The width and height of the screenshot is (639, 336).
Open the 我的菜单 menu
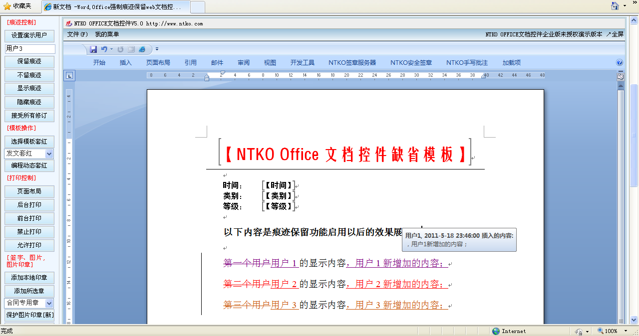coord(107,34)
